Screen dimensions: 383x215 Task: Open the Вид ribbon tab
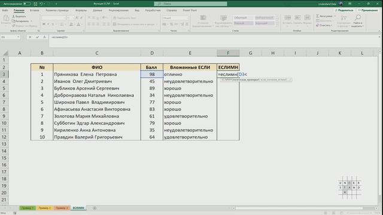click(x=137, y=10)
